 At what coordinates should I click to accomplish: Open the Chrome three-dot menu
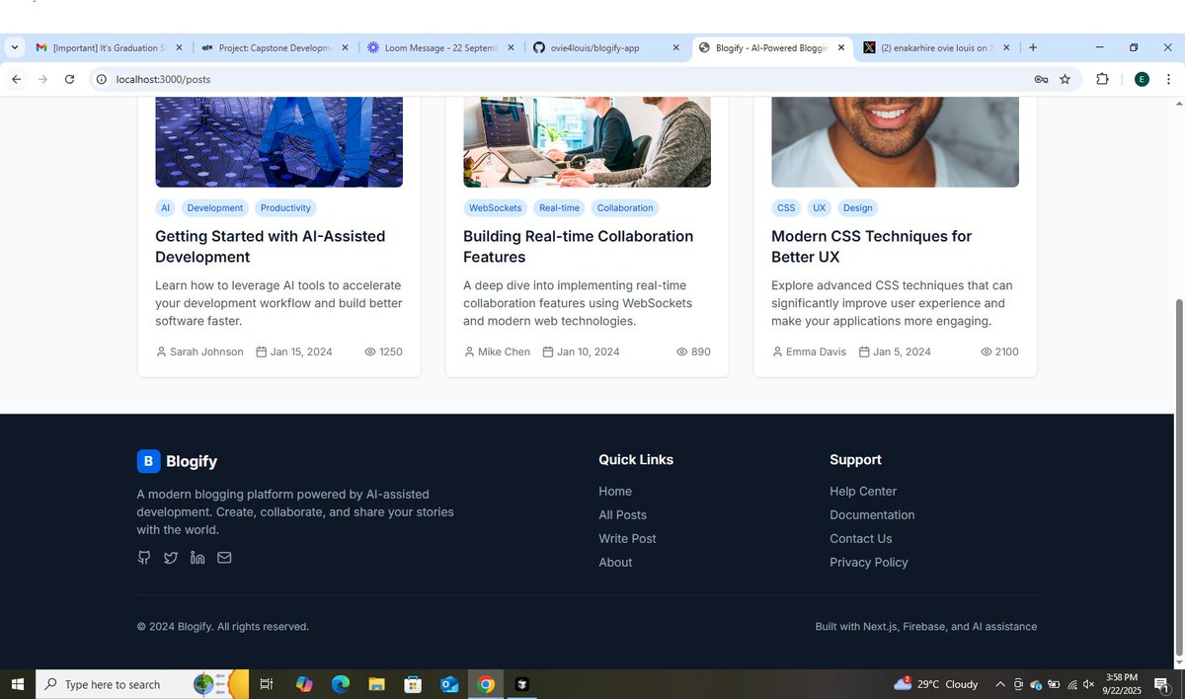click(1169, 79)
